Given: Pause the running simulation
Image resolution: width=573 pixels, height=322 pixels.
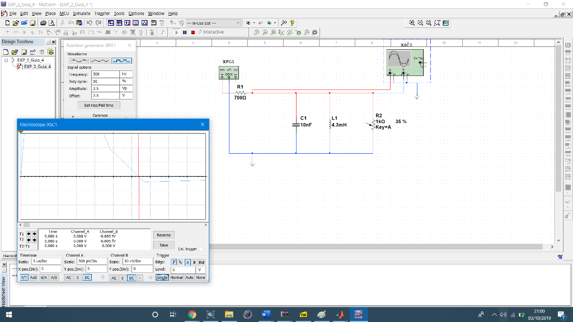Looking at the screenshot, I should point(185,32).
